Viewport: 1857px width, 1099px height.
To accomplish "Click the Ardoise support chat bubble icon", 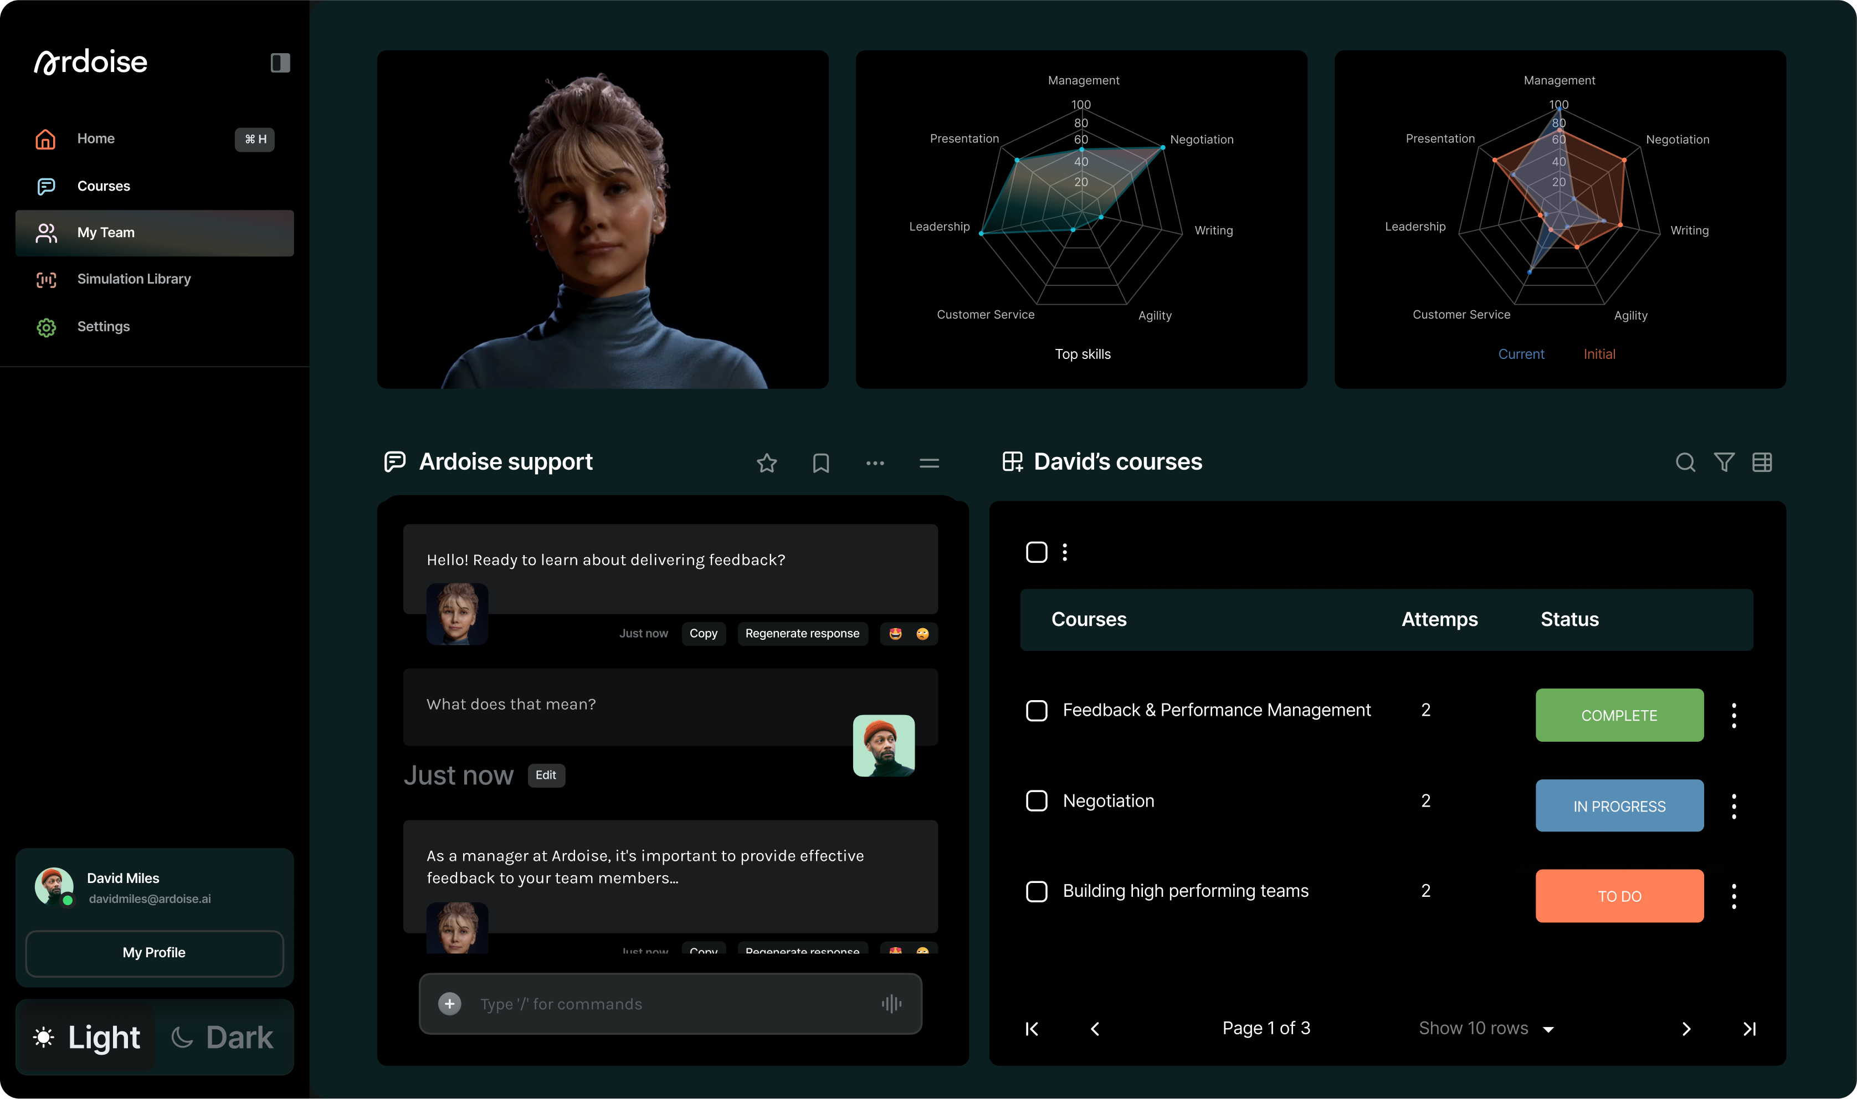I will 394,462.
